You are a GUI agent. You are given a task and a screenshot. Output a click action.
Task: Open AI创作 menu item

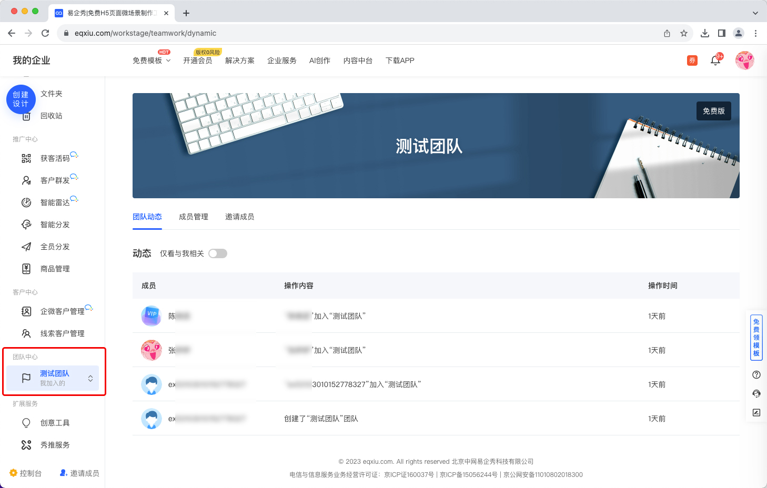pyautogui.click(x=320, y=60)
